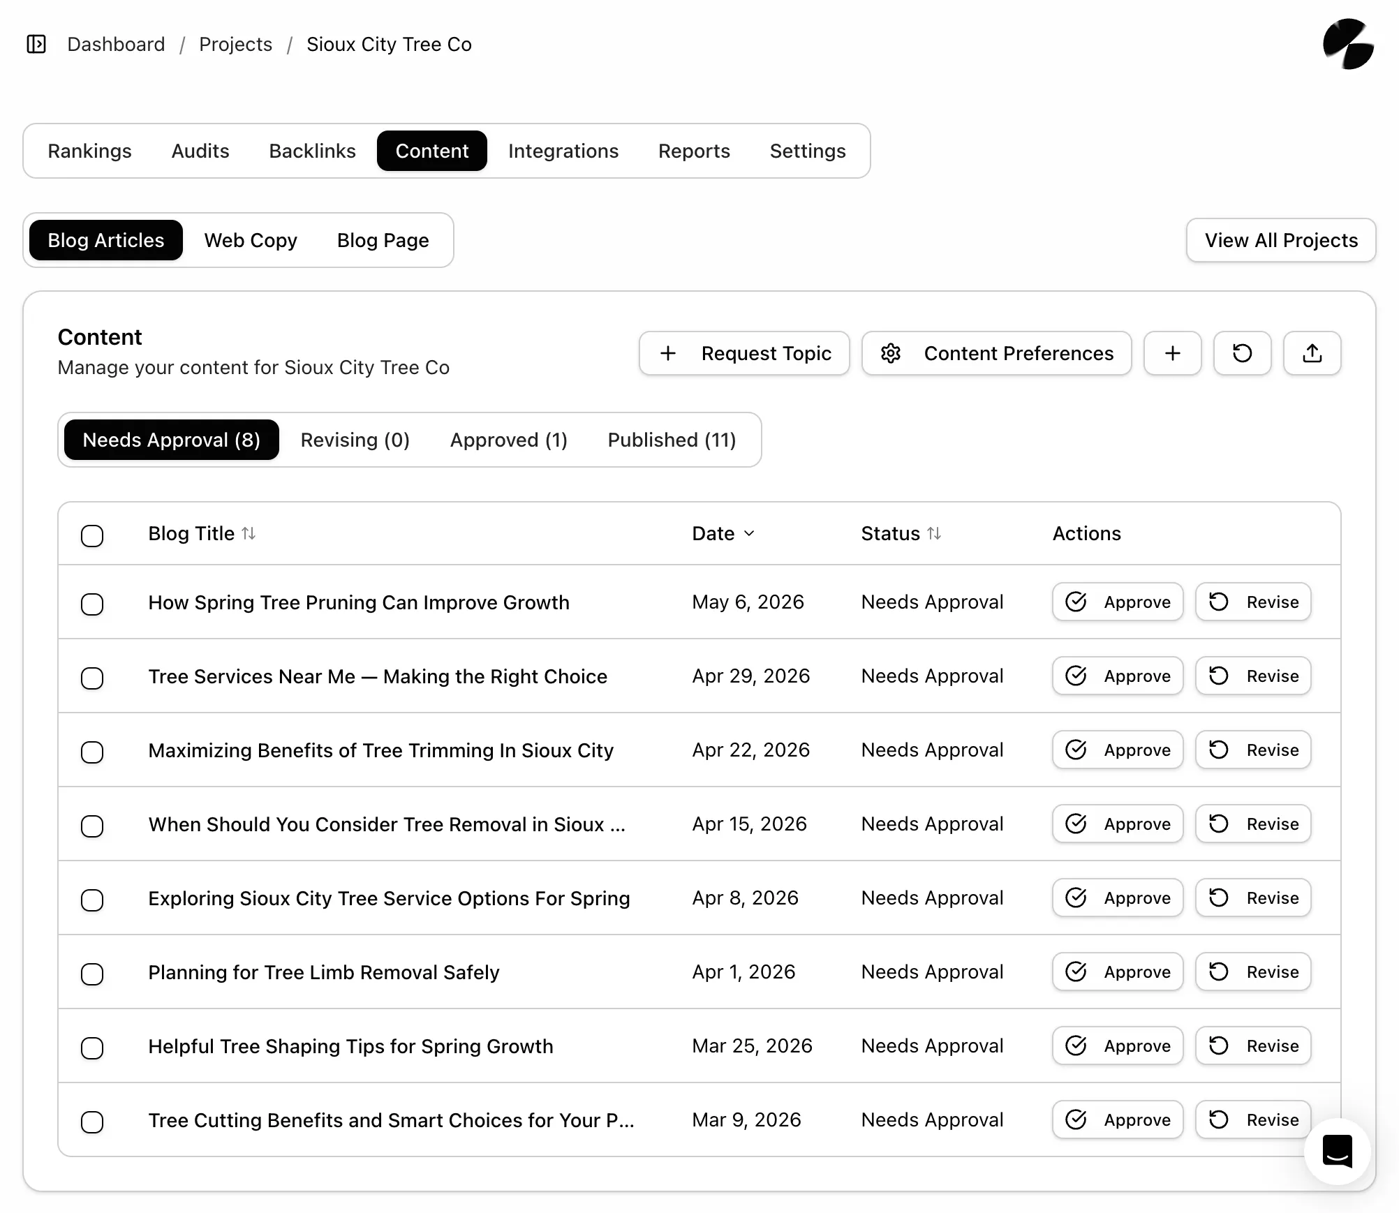Check the How Spring Tree Pruning row

(x=92, y=604)
